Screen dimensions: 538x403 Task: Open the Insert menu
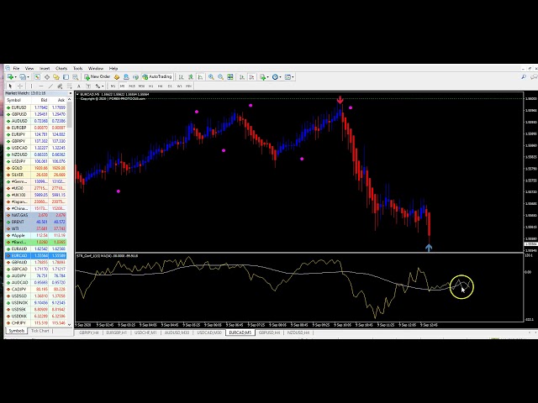[x=45, y=68]
